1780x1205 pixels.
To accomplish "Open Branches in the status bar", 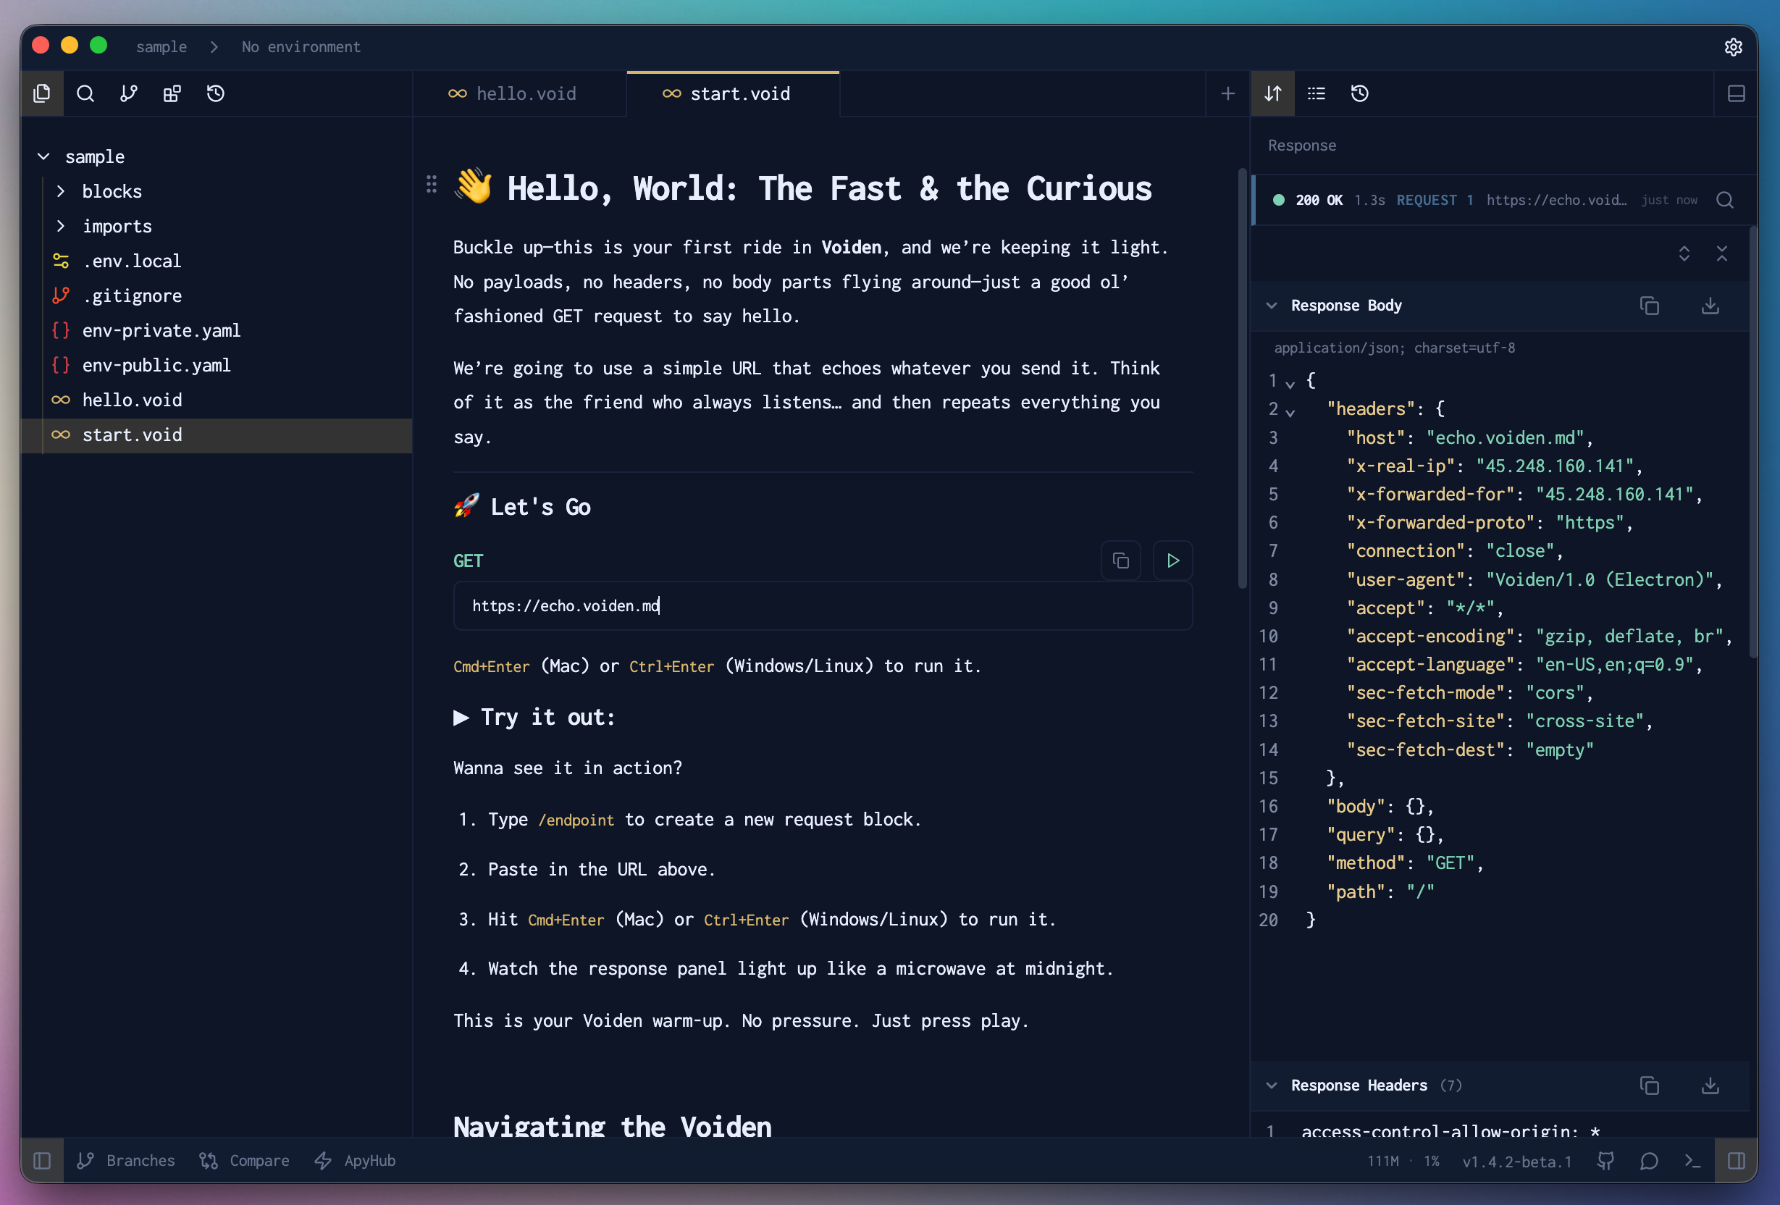I will tap(125, 1161).
